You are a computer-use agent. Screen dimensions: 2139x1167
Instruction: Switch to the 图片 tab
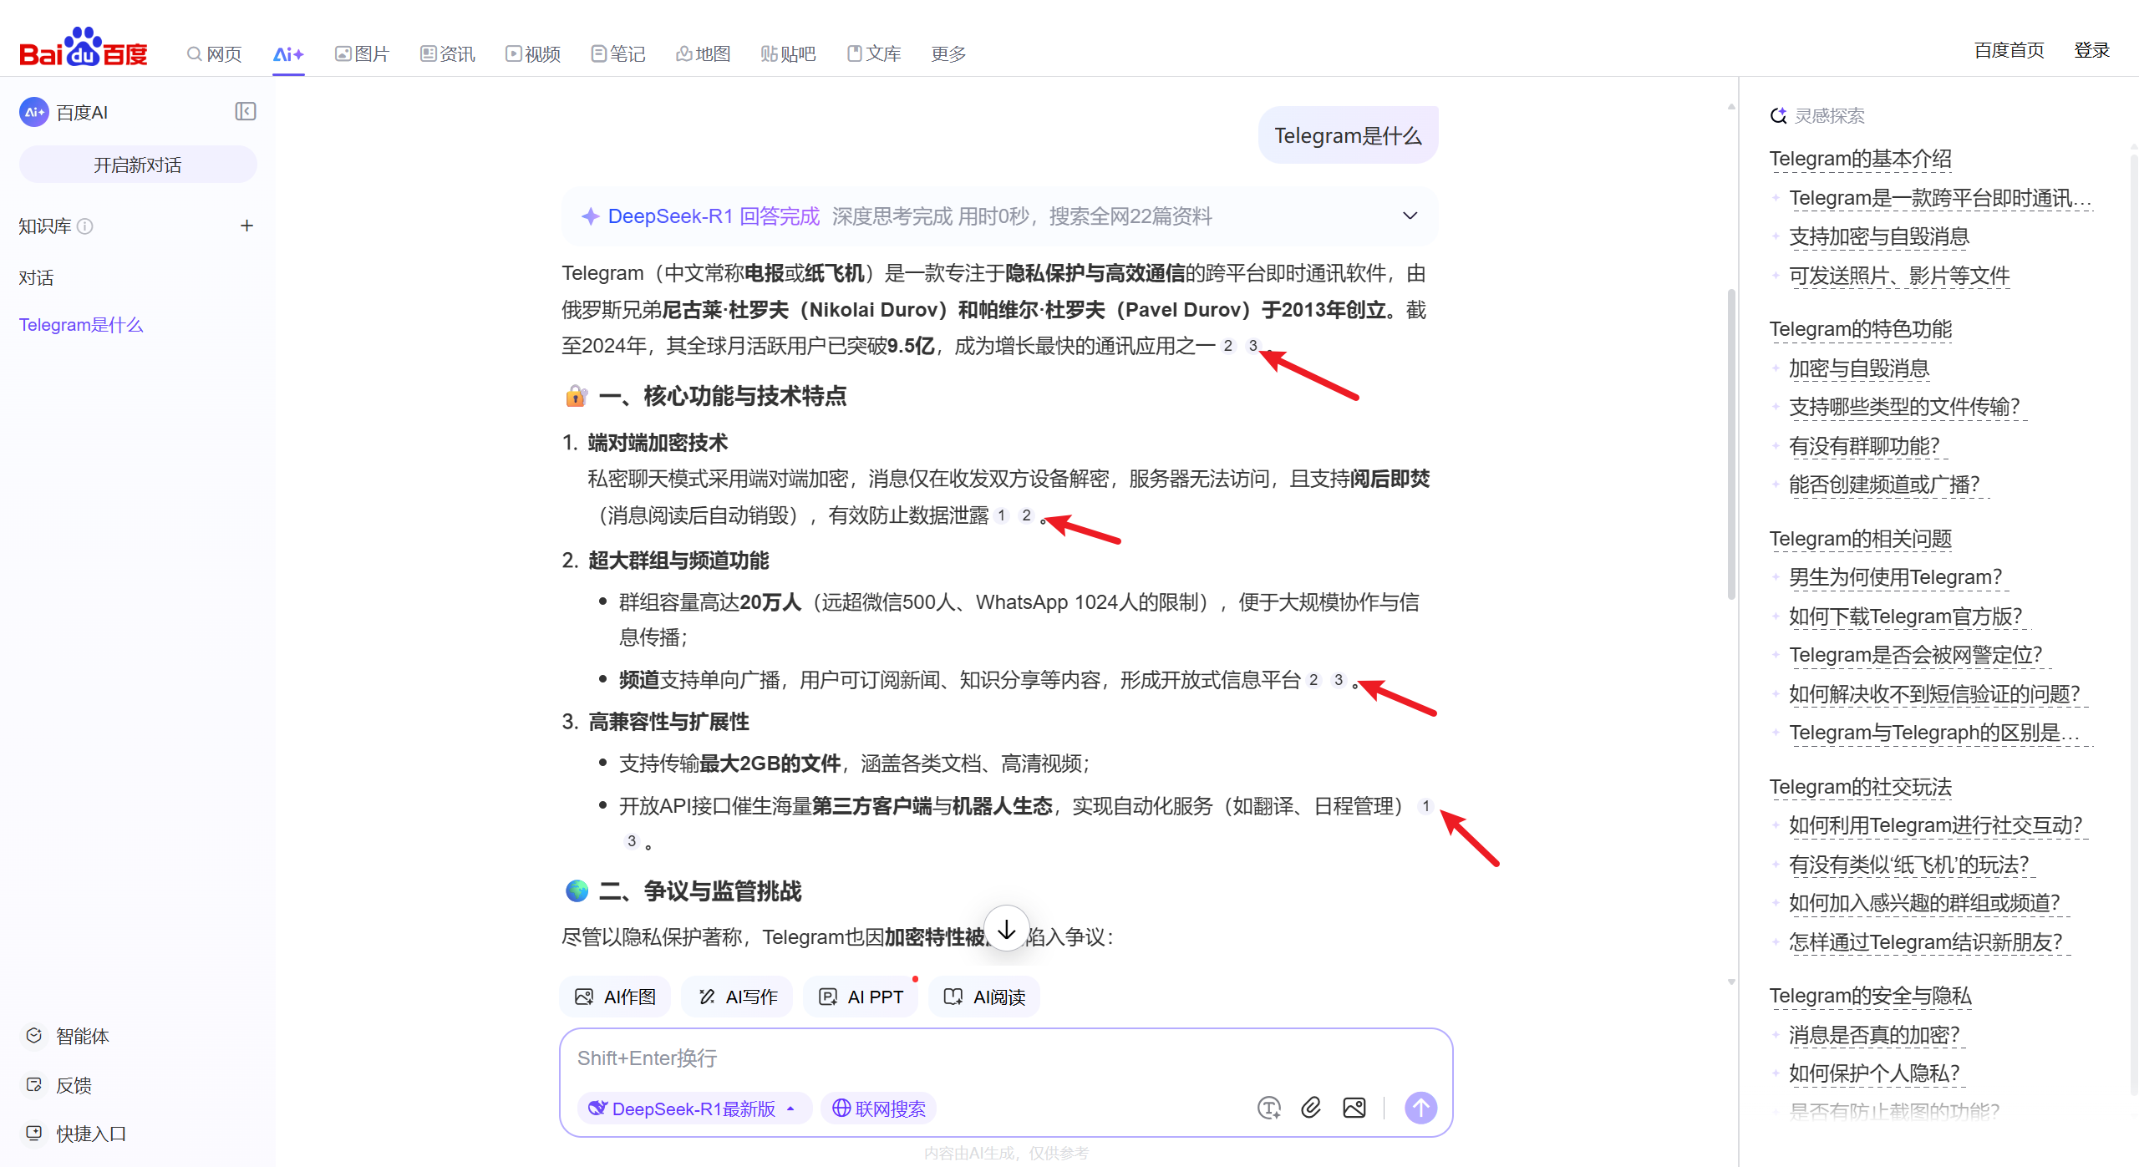pos(363,53)
